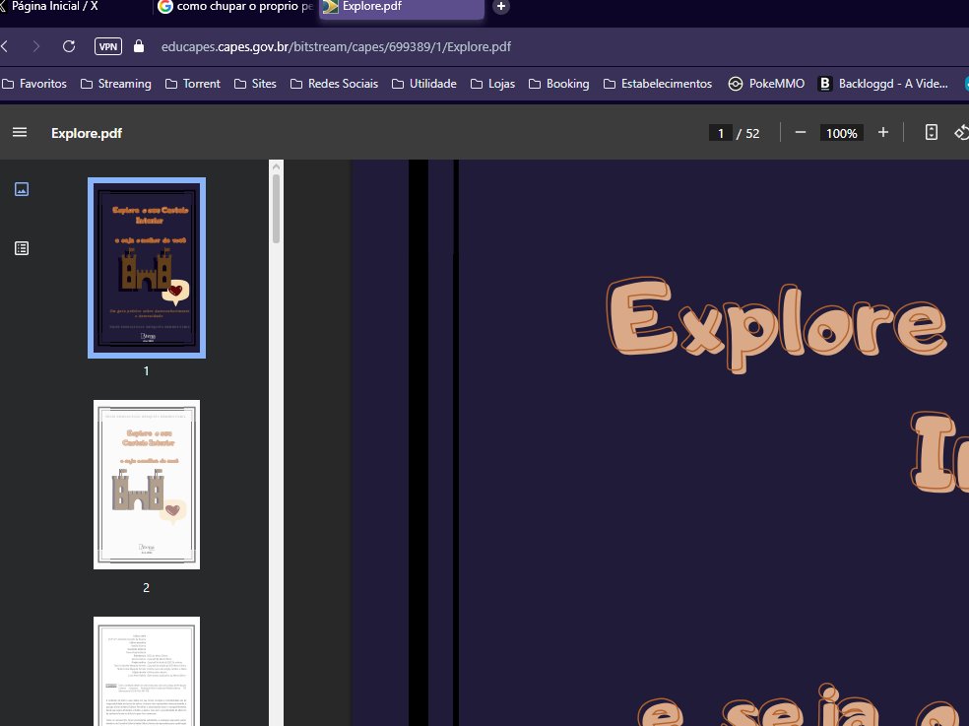Click the fit to page icon
The width and height of the screenshot is (969, 726).
(932, 132)
